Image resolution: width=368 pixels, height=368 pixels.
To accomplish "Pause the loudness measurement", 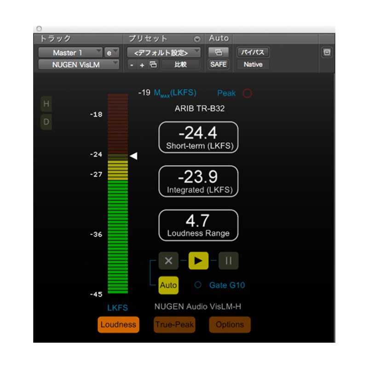I will tap(228, 260).
